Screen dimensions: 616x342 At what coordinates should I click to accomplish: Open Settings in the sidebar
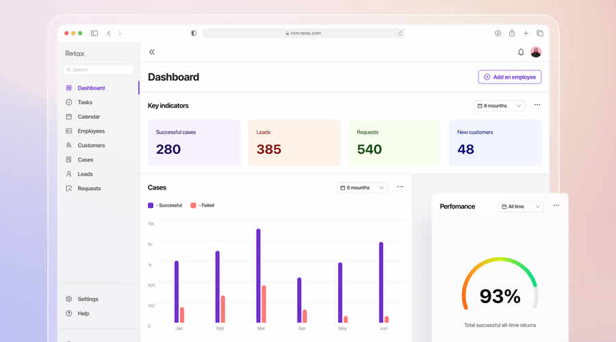point(88,299)
